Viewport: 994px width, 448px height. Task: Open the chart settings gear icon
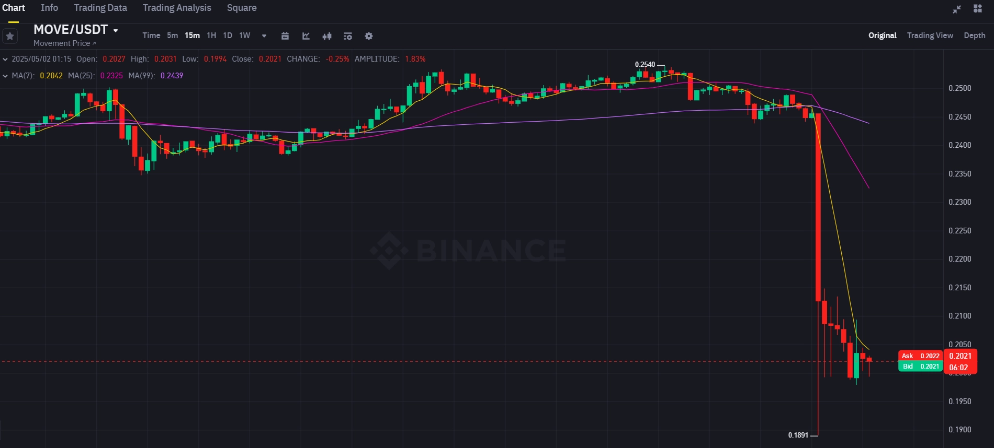coord(369,36)
